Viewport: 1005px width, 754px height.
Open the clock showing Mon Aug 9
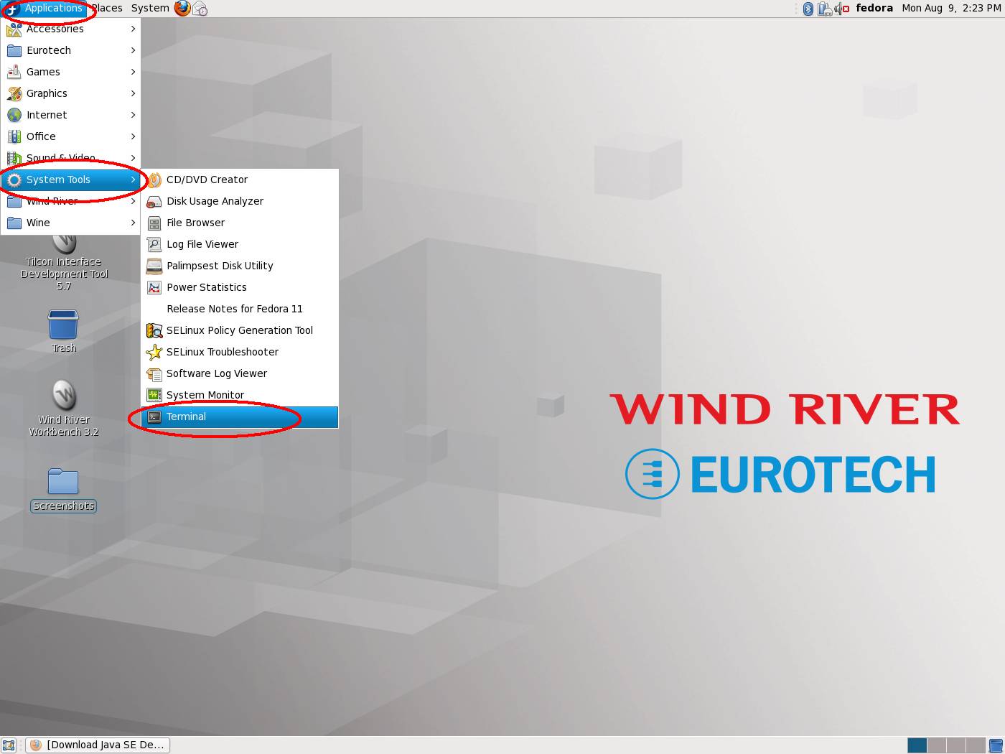[x=951, y=8]
